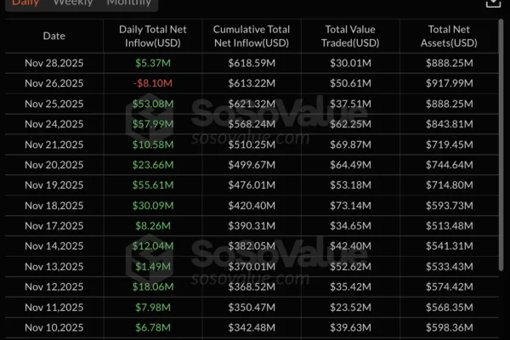510x340 pixels.
Task: Click the $382.05M cumulative inflow value
Action: click(252, 247)
